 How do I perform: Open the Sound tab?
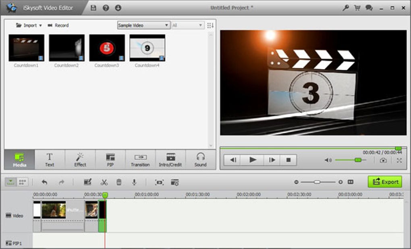201,160
